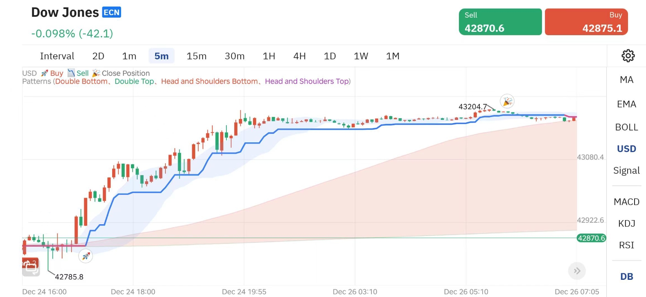Click the rocket buy signal marker
Screen dimensions: 646x297
(86, 256)
